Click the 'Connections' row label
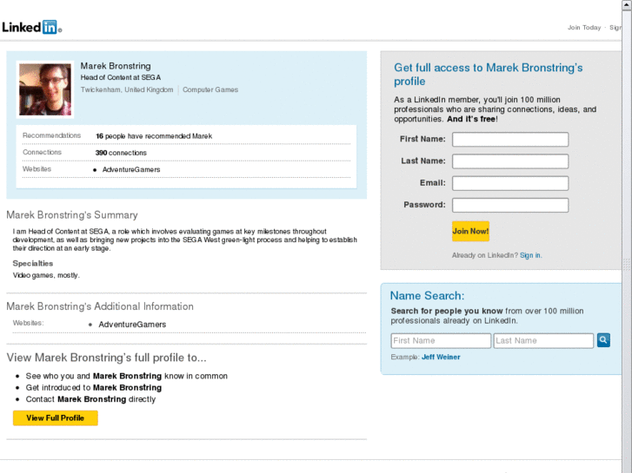The image size is (632, 473). 42,152
